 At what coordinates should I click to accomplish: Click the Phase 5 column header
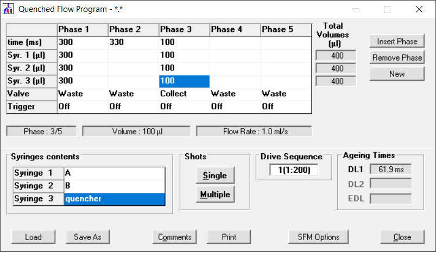click(x=286, y=30)
